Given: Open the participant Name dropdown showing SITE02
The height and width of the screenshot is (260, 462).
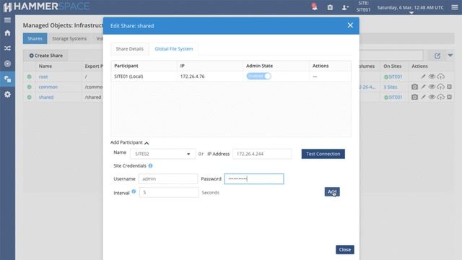Looking at the screenshot, I should [163, 154].
